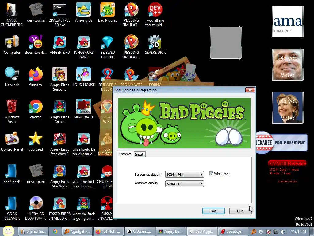Image resolution: width=314 pixels, height=236 pixels.
Task: Click the Chrome taskbar button
Action: 55,231
